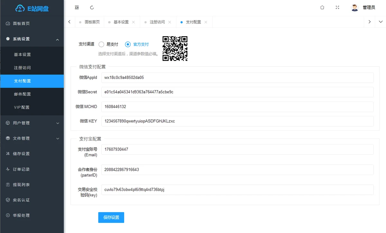Click the home icon in header
Screen dimensions: 386x233
point(322,7)
